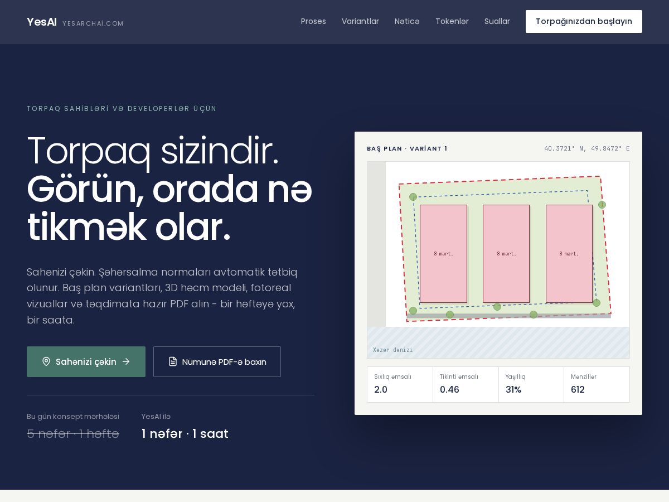
Task: Open the Proses nav link
Action: [313, 21]
